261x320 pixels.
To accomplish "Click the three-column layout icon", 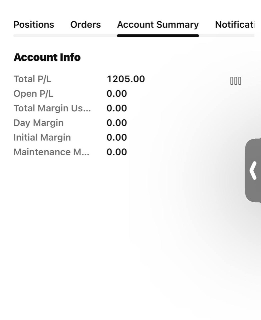I will [x=236, y=81].
